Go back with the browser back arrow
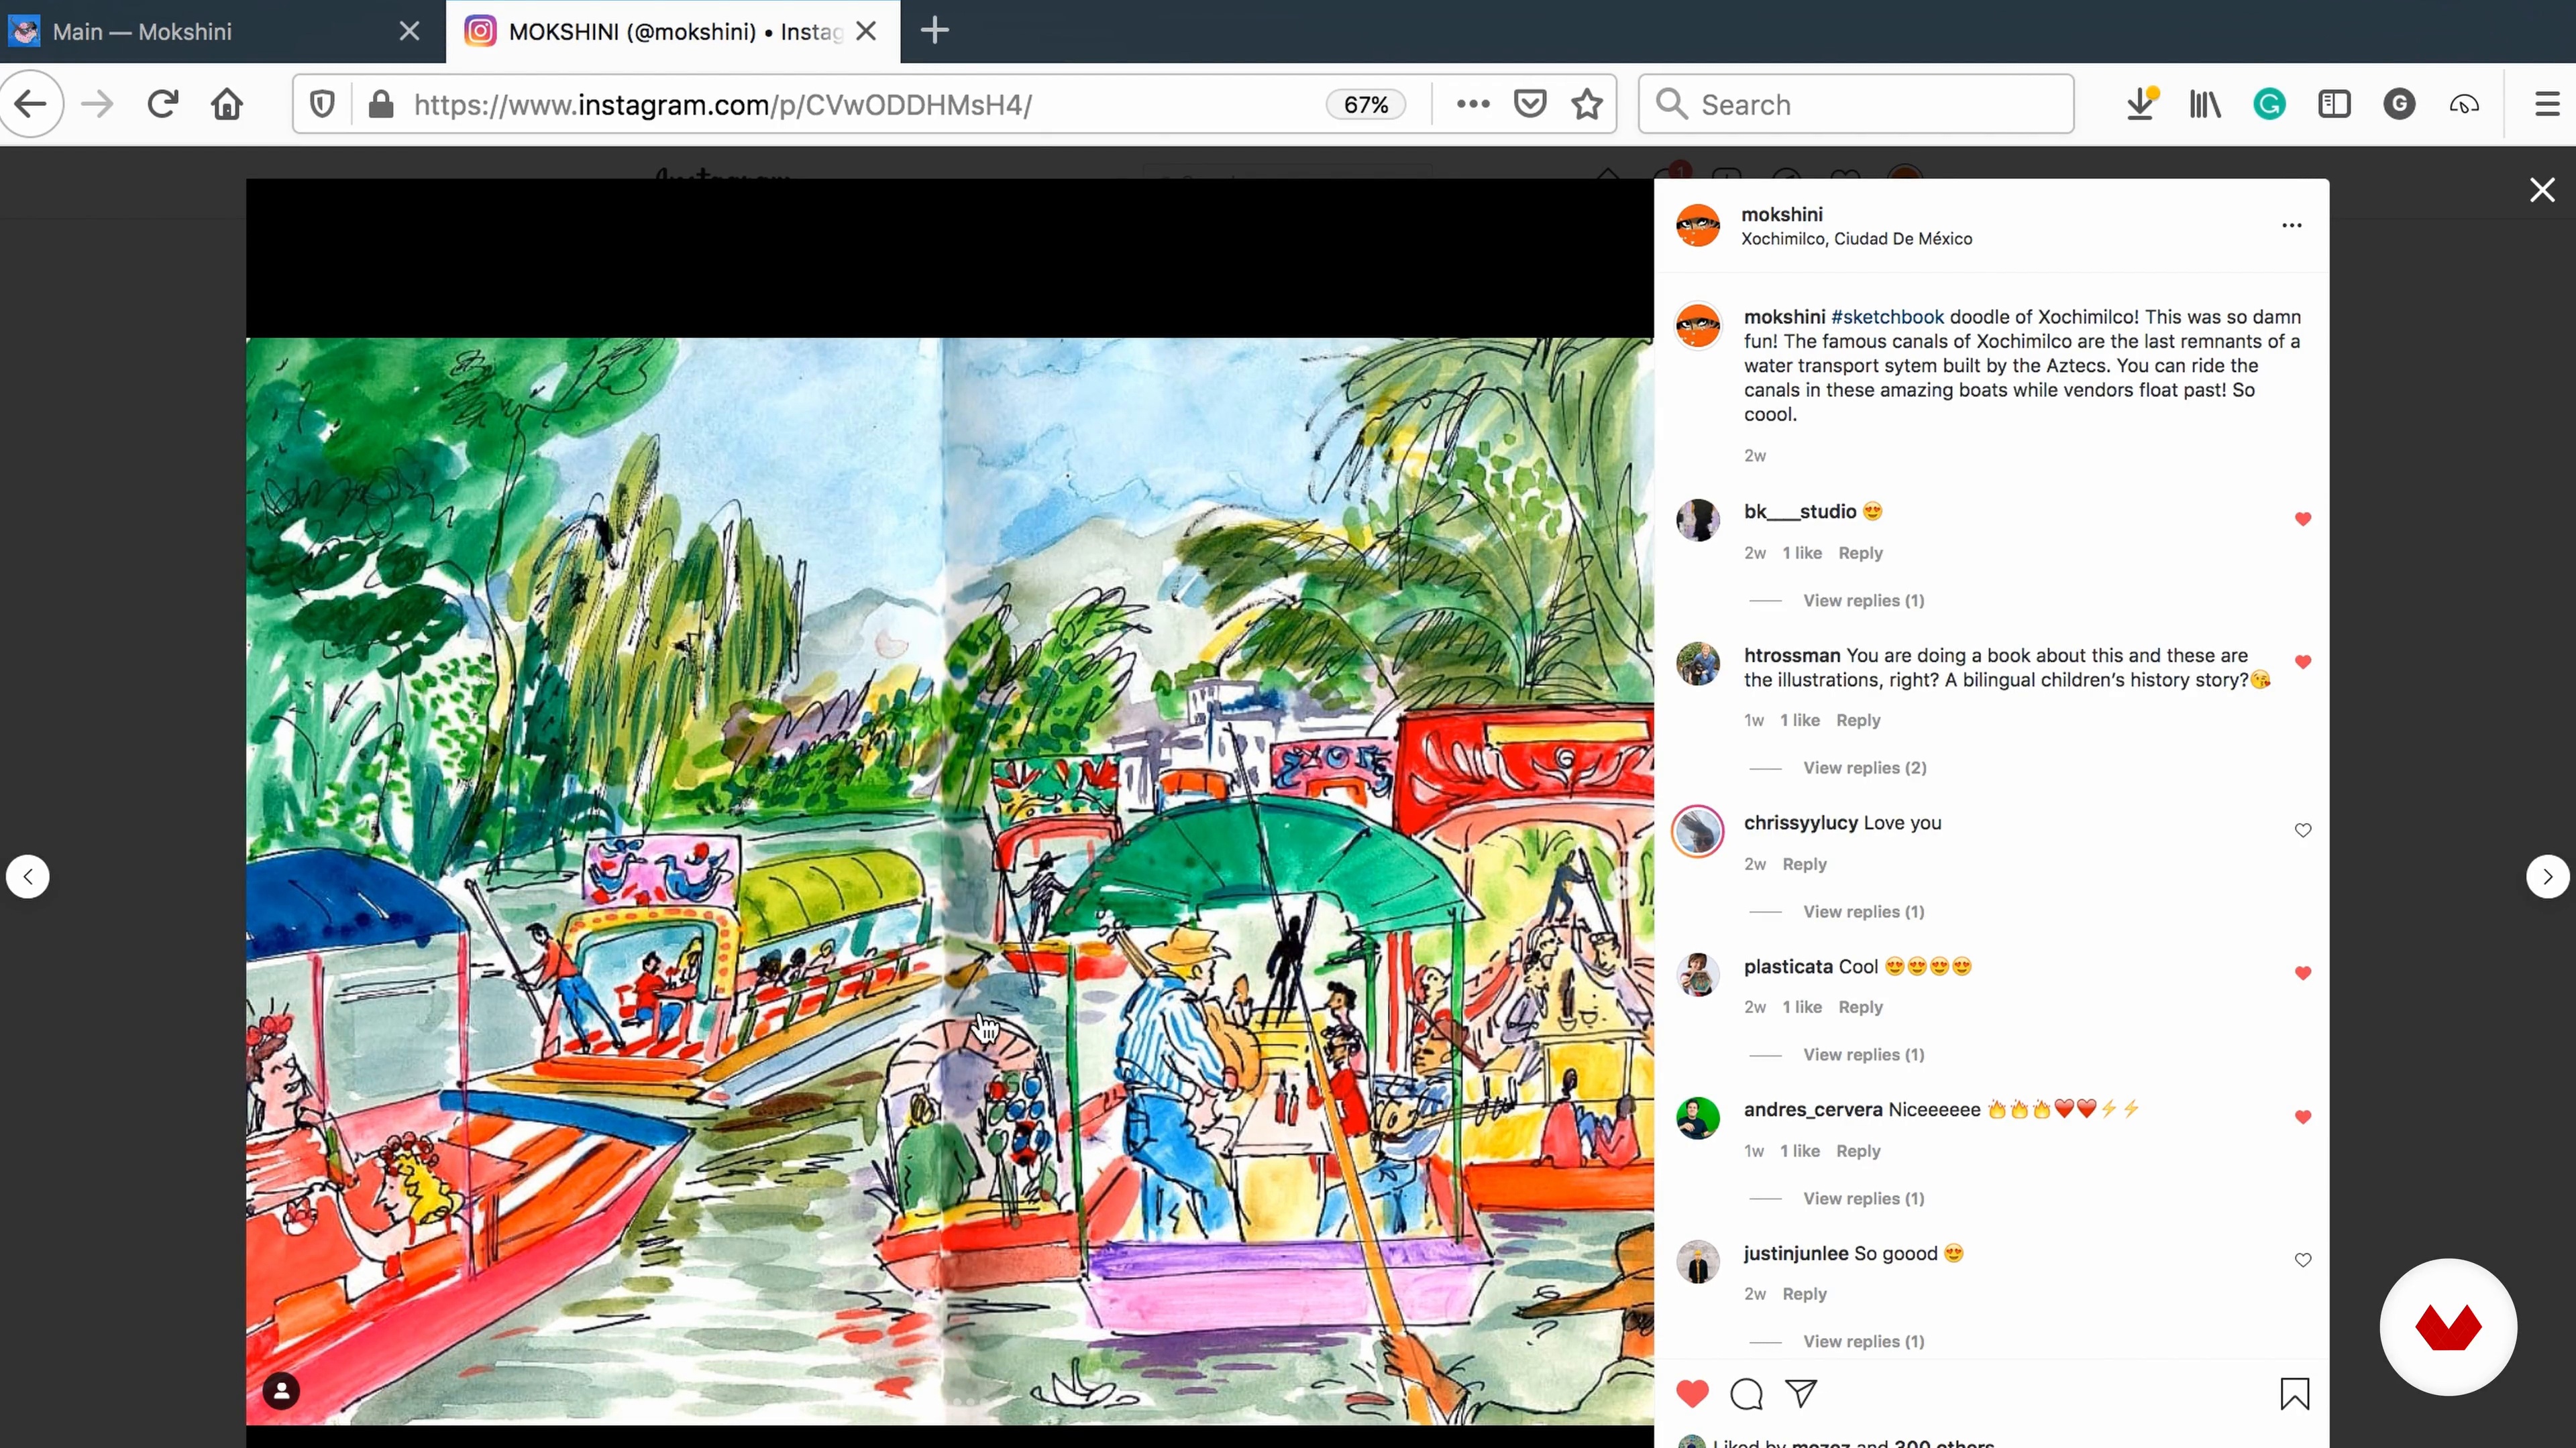This screenshot has width=2576, height=1448. 31,104
